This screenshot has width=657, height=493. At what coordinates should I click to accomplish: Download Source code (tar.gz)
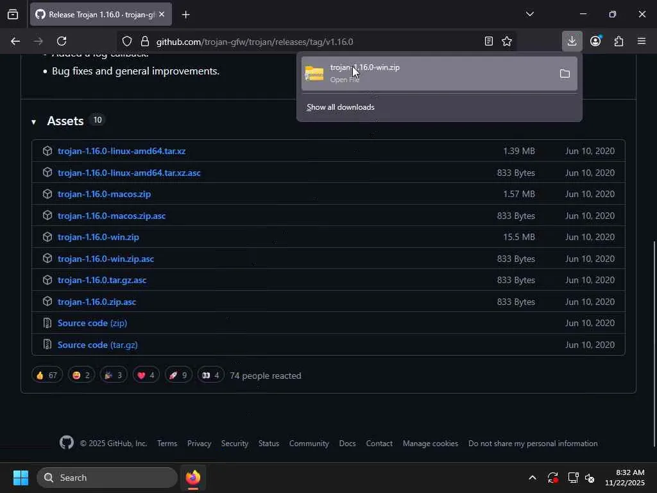(x=98, y=345)
